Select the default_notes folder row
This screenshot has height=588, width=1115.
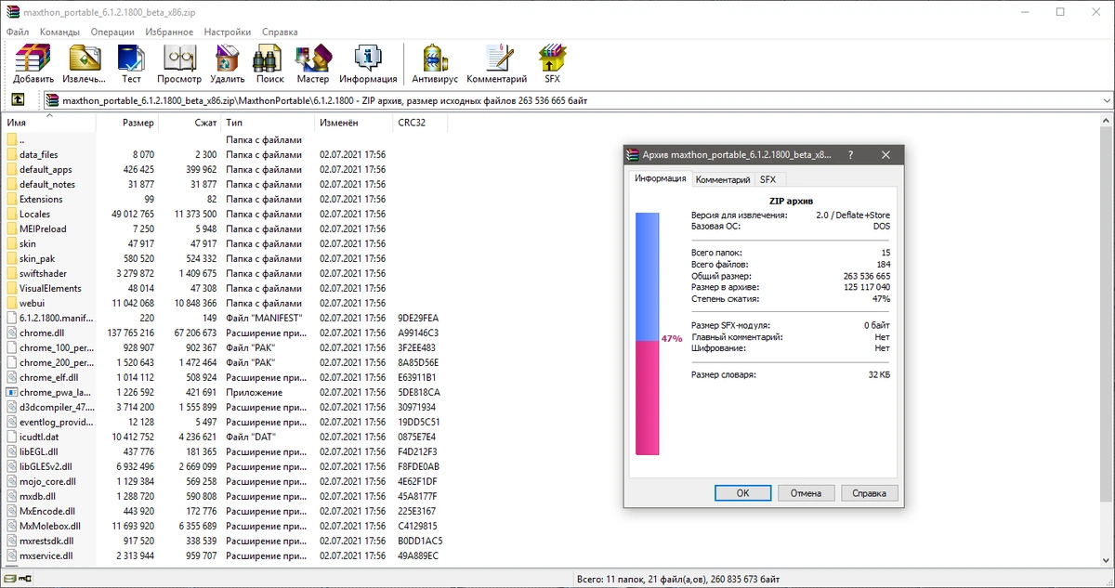pos(224,184)
